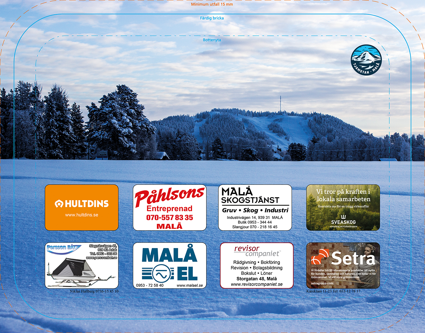Click the Kåreklam 11-23 Tel. 033-12 78 17 credit
The image size is (425, 333).
(x=333, y=291)
